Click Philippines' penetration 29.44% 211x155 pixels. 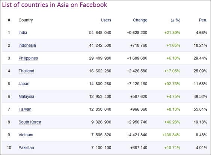(x=200, y=58)
